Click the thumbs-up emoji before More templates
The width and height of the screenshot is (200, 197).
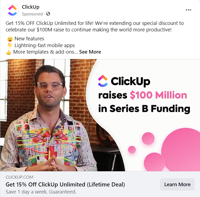[9, 52]
